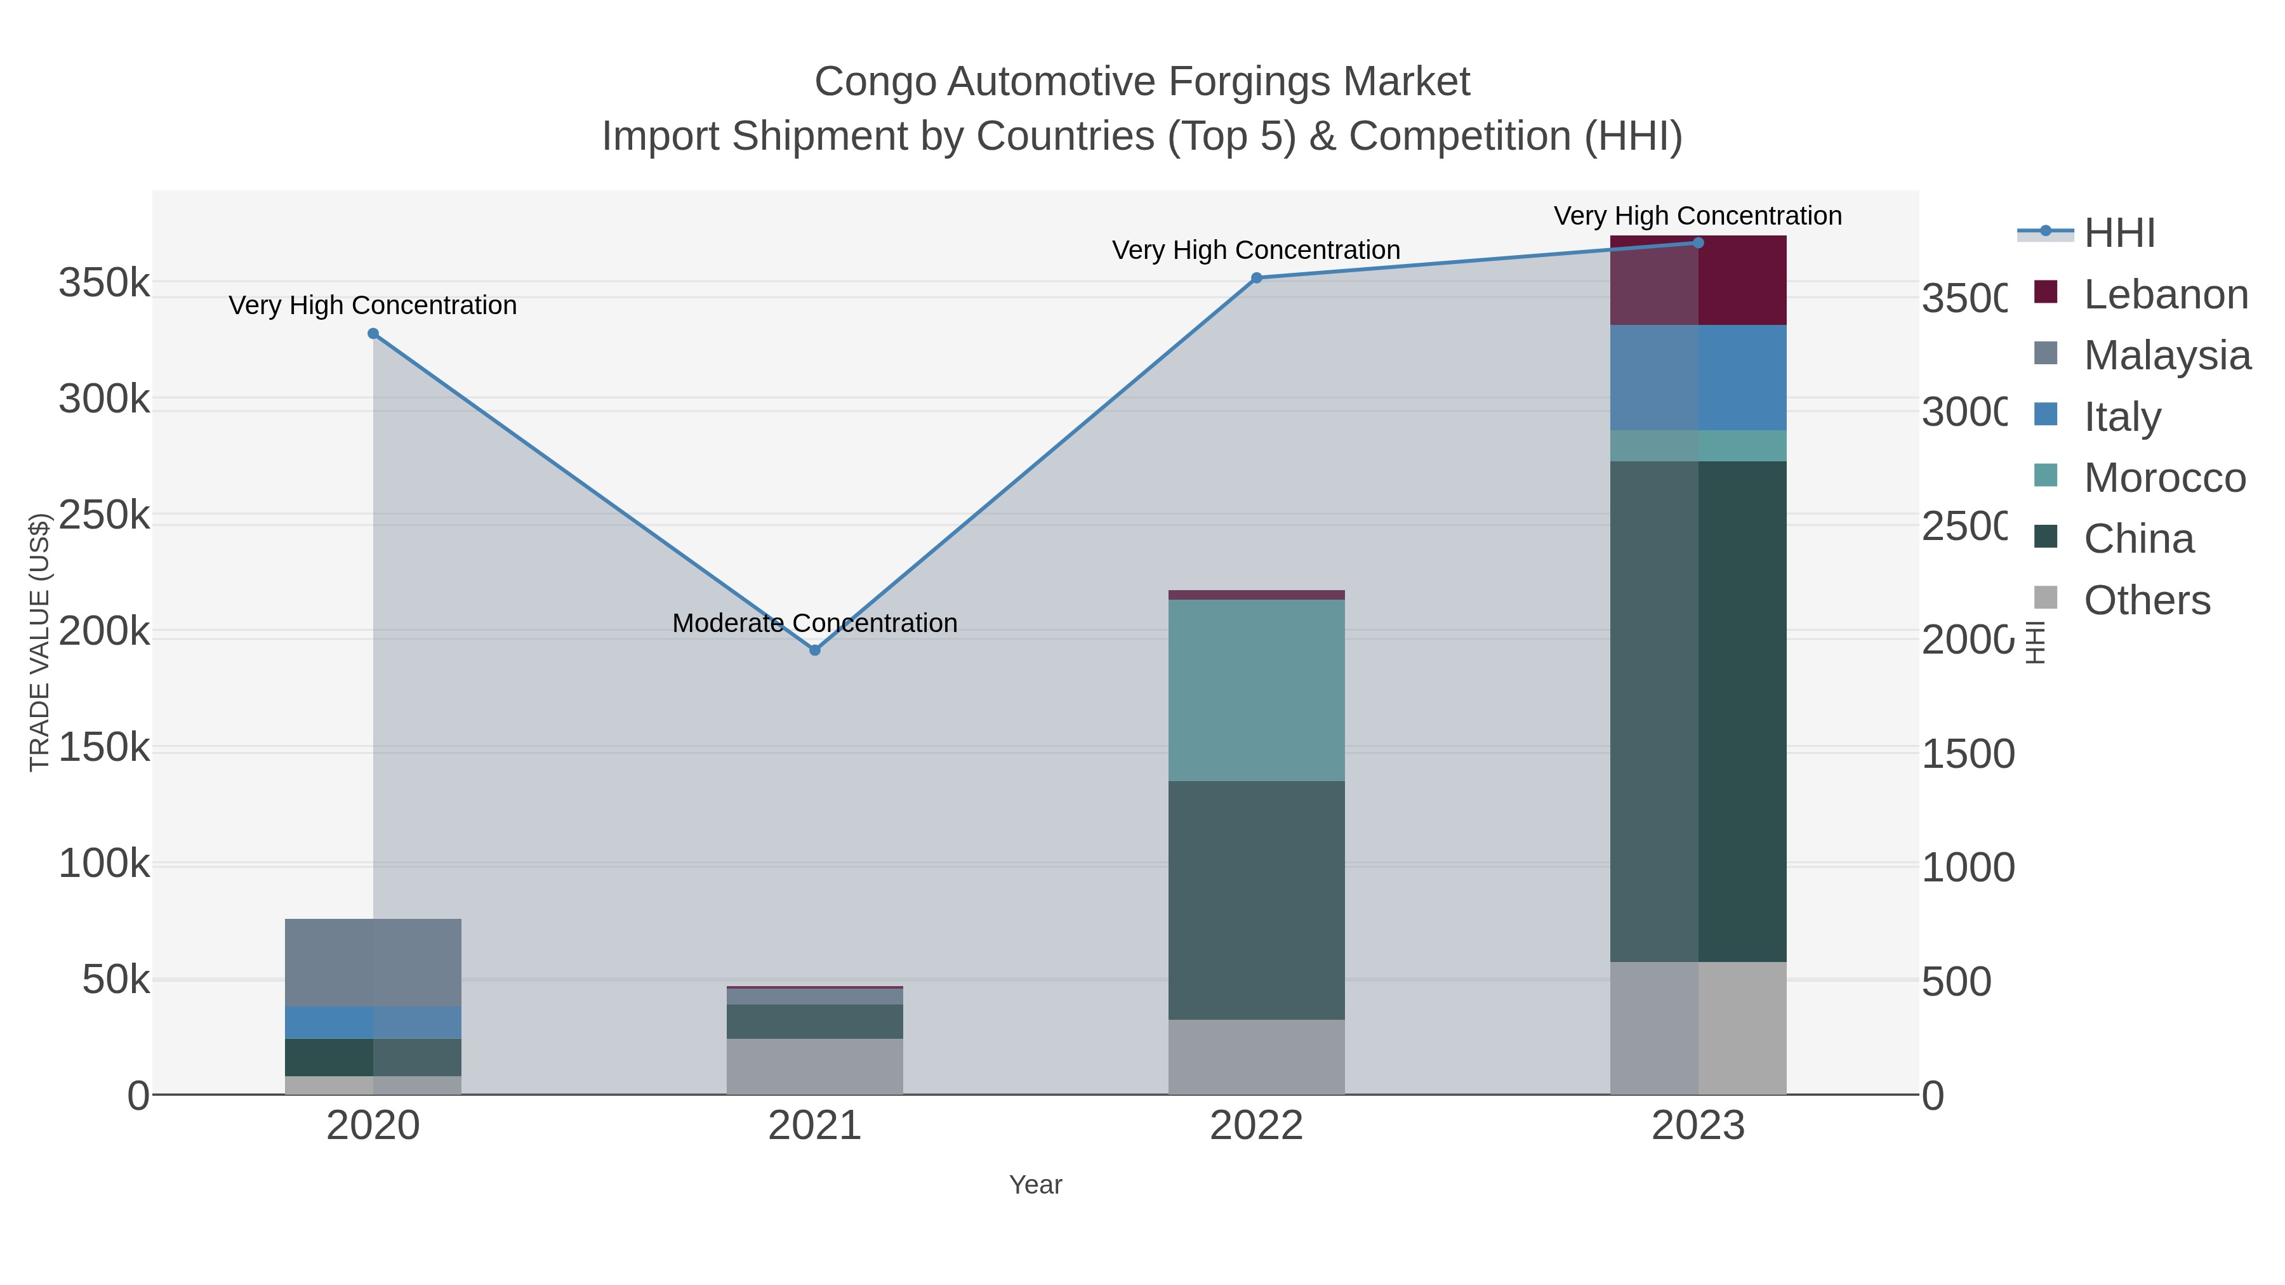
Task: Click the Italy blue legend swatch
Action: pyautogui.click(x=2046, y=413)
